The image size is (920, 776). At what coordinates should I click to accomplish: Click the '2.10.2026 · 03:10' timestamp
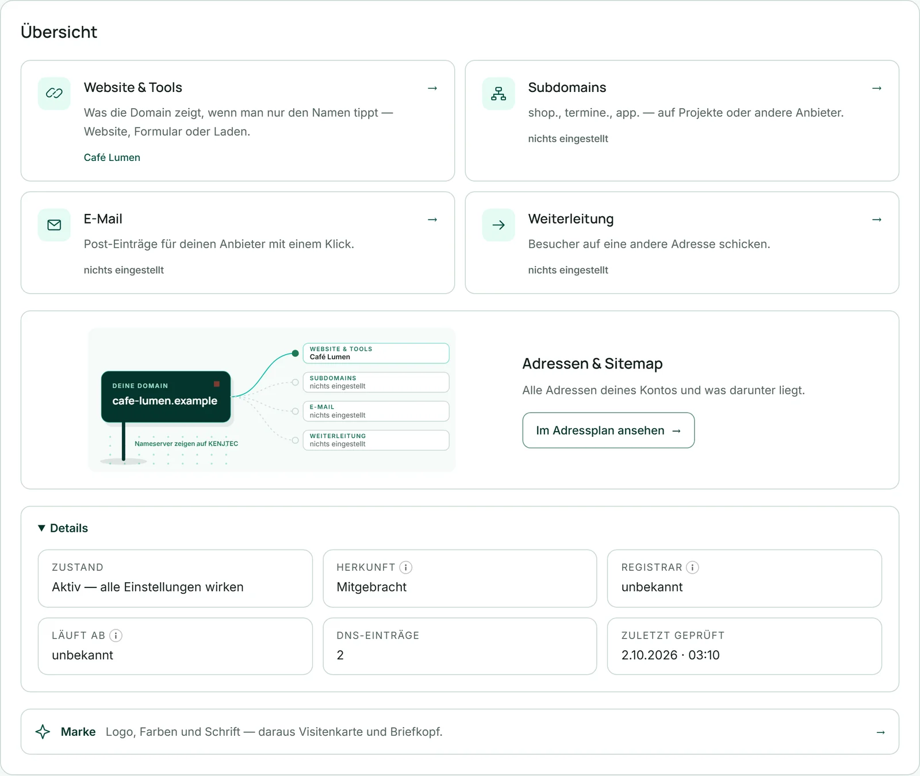click(x=670, y=655)
